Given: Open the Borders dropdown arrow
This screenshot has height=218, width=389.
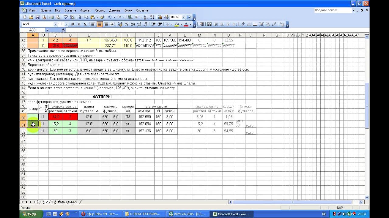Looking at the screenshot, I should pos(172,24).
